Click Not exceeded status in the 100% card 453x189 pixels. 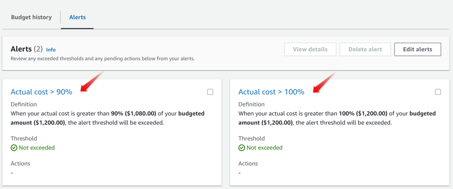(264, 148)
